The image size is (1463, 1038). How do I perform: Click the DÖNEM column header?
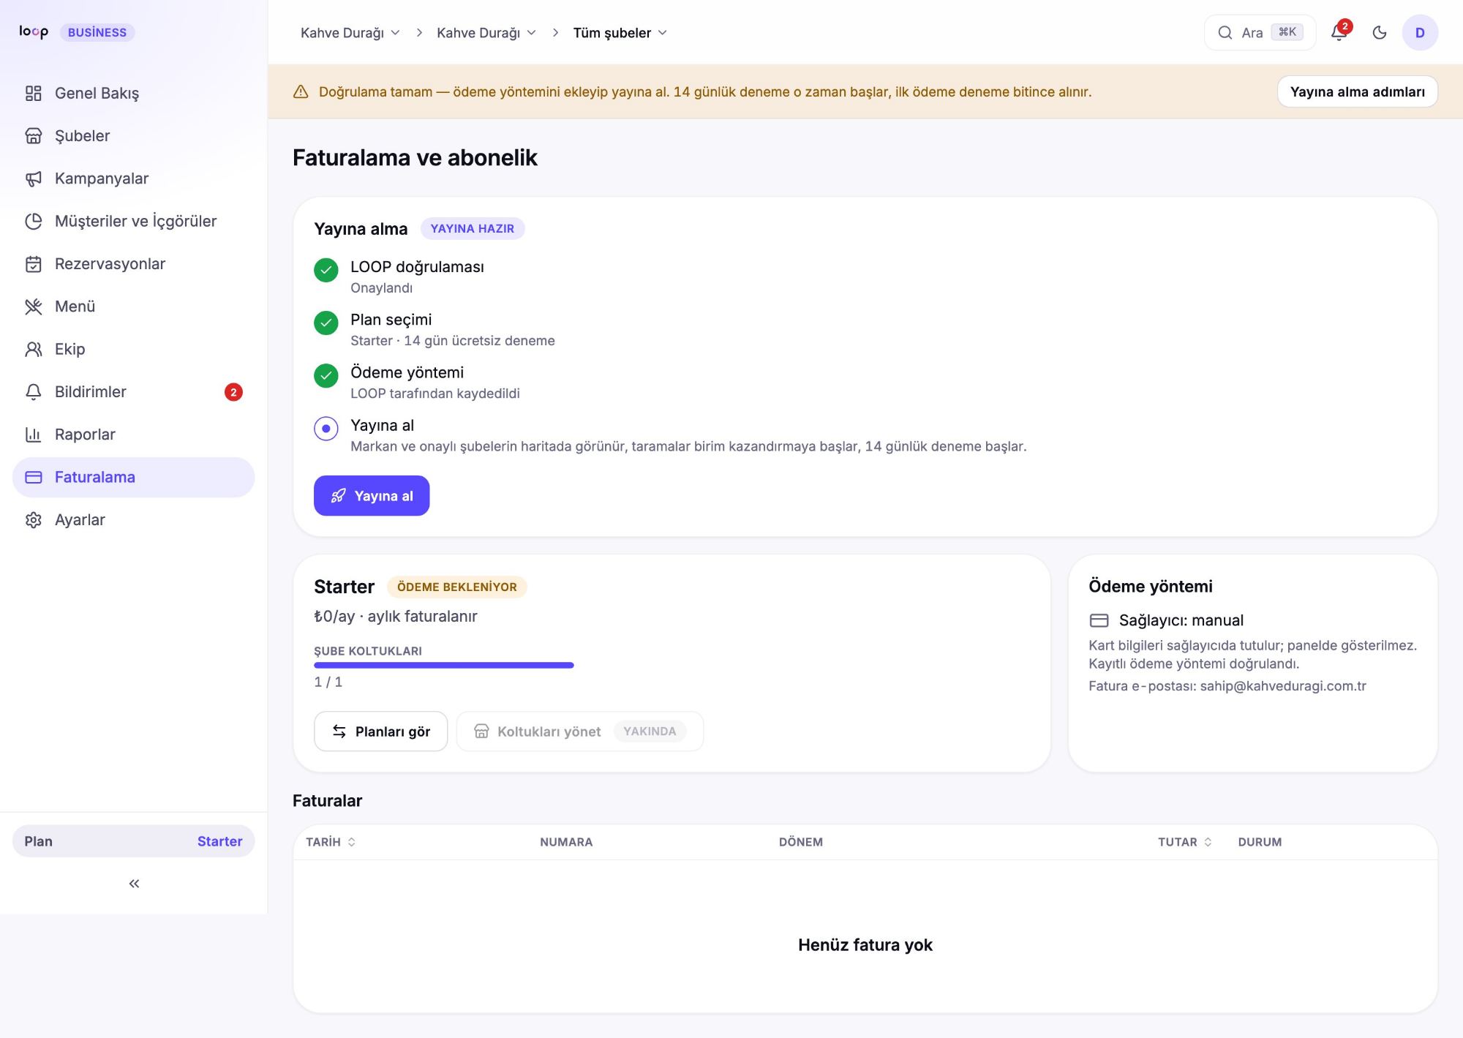click(801, 842)
